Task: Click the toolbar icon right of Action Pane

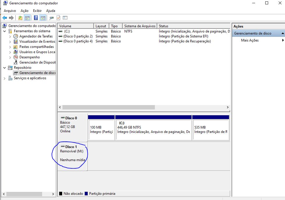Action: [x=52, y=18]
